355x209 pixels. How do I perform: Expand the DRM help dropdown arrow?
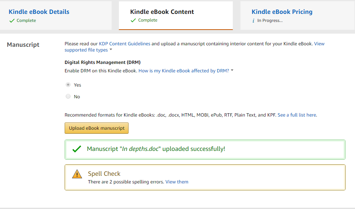tap(232, 71)
